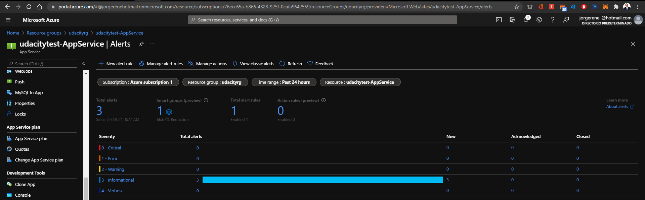
Task: Click New alert rule
Action: tap(116, 64)
